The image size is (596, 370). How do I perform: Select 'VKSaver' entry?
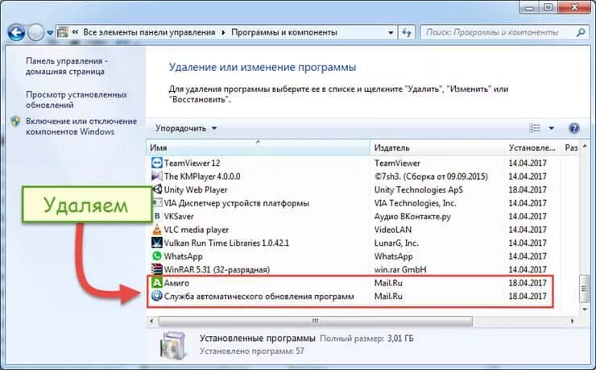179,216
